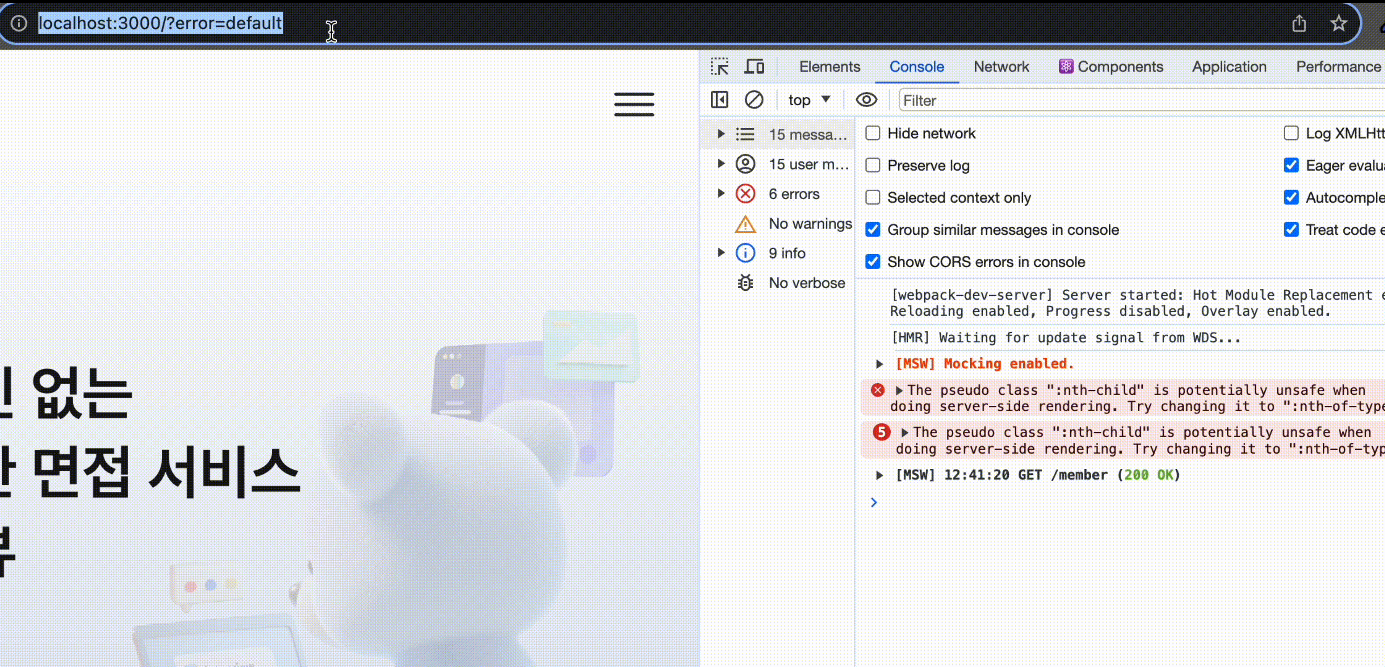Click the clear console icon
The image size is (1385, 667).
coord(754,100)
